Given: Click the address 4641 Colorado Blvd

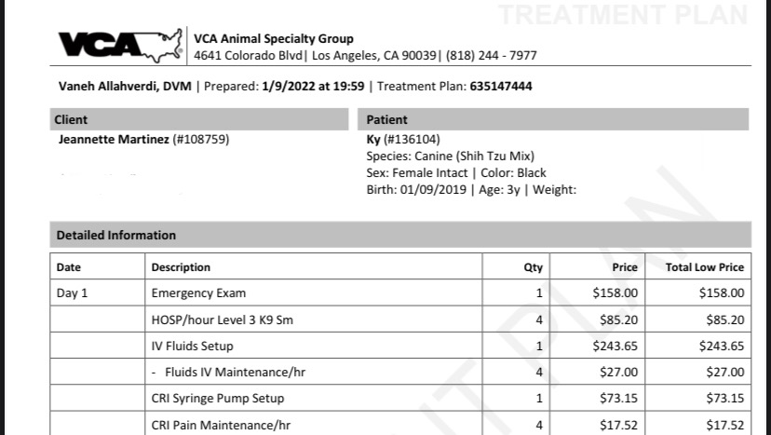Looking at the screenshot, I should 248,55.
